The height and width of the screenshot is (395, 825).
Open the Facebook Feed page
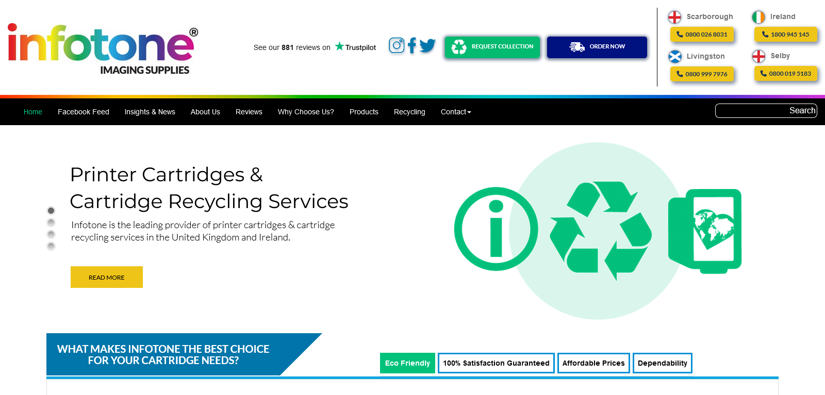pyautogui.click(x=84, y=112)
